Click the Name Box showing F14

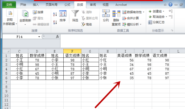coord(20,37)
